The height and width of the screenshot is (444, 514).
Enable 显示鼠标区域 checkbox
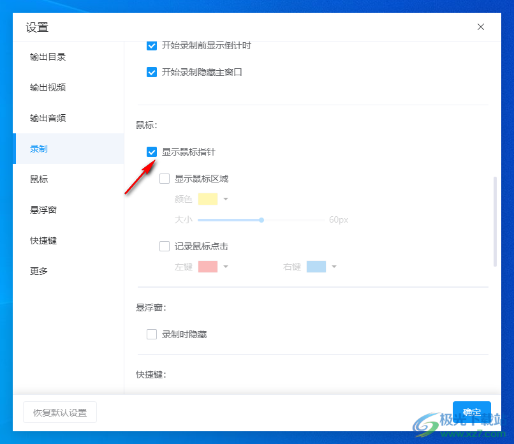(165, 179)
